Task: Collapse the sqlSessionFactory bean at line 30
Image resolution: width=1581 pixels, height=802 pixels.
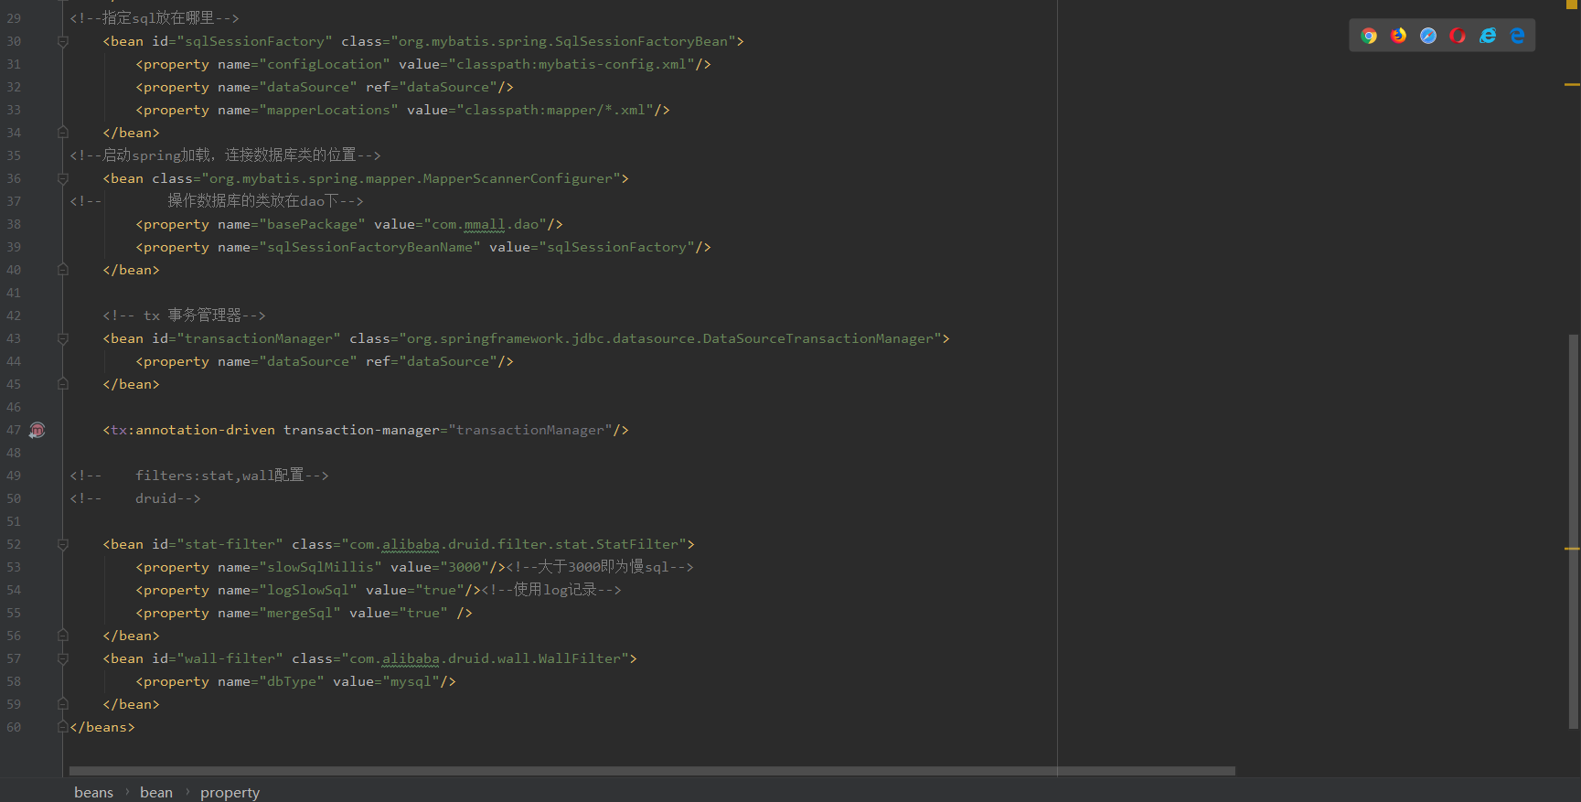Action: [63, 41]
